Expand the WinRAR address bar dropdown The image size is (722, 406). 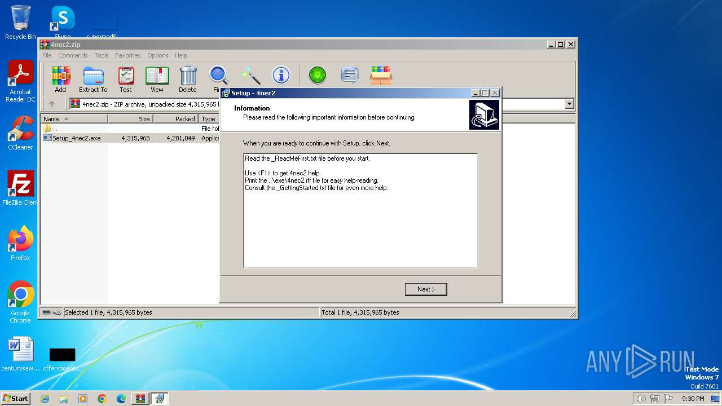point(569,104)
